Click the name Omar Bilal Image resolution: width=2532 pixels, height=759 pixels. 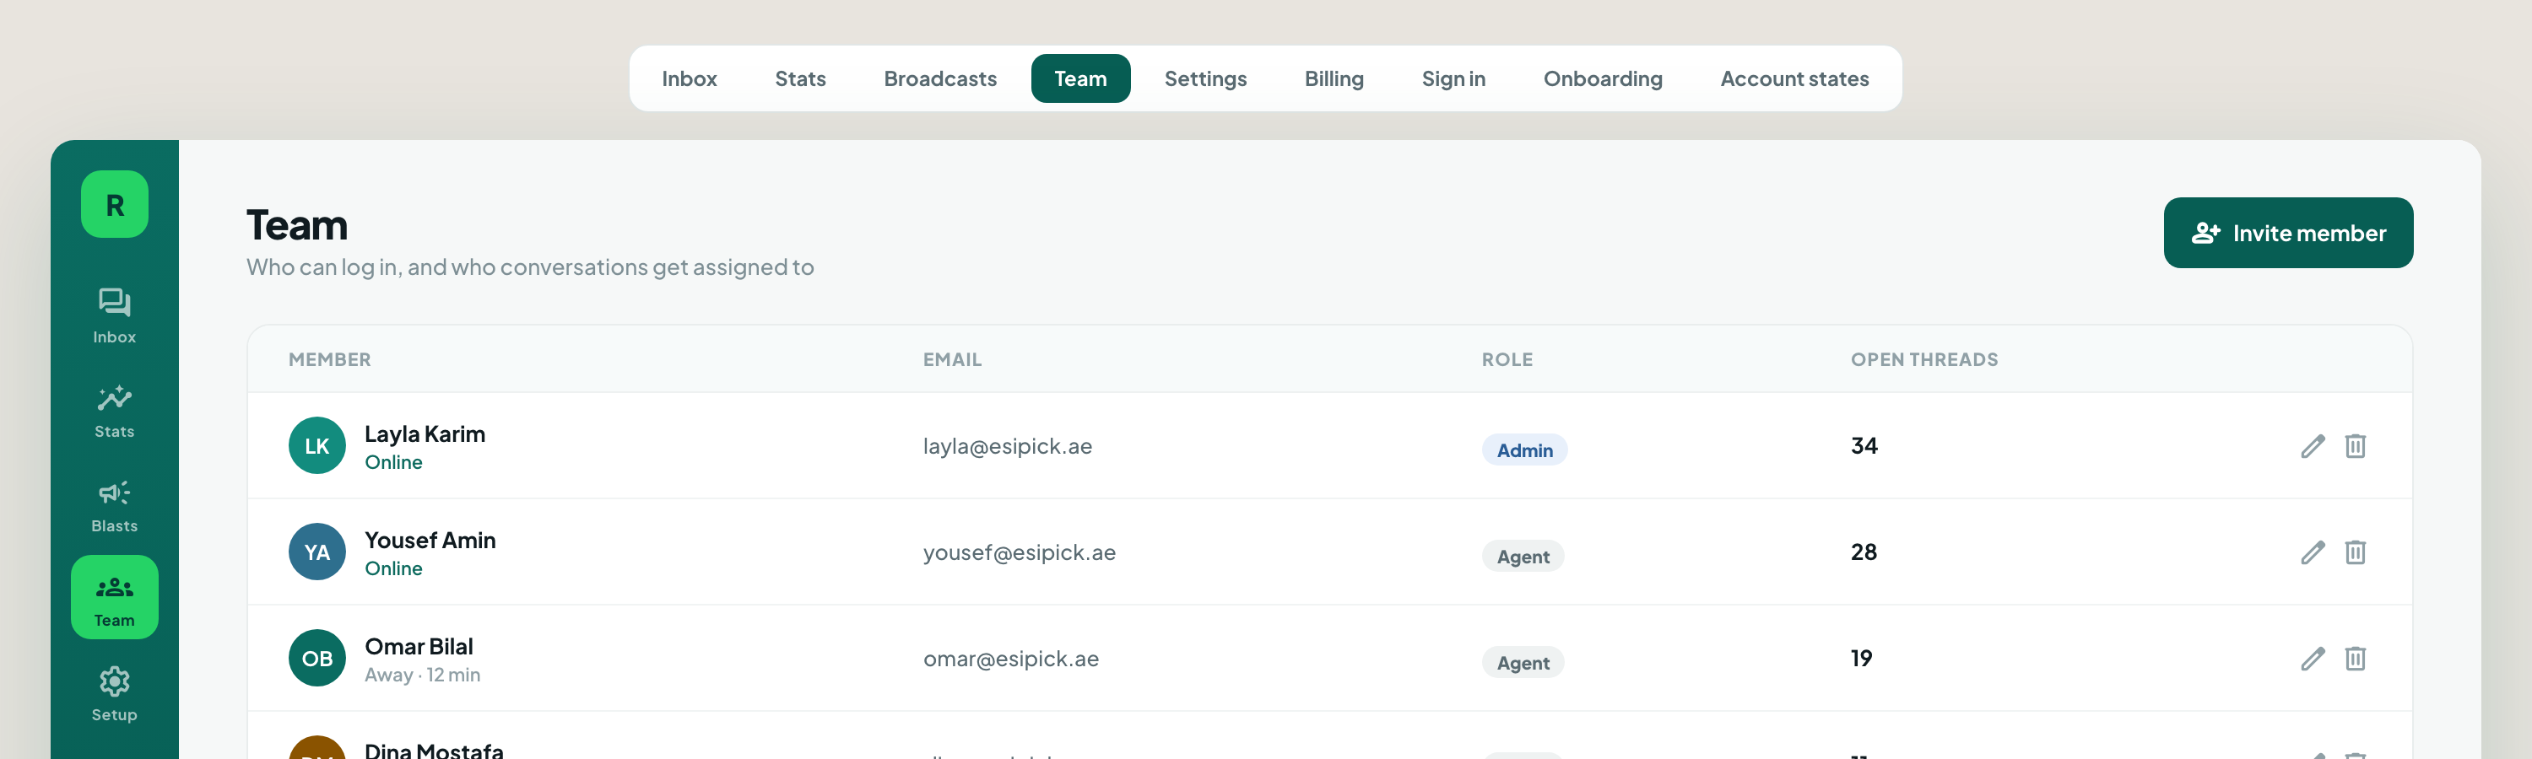(x=419, y=646)
